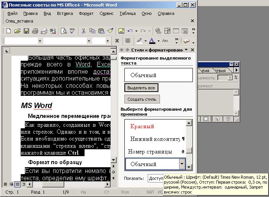Image resolution: width=269 pixels, height=197 pixels.
Task: Open a file with the Open folder icon
Action: coord(18,31)
